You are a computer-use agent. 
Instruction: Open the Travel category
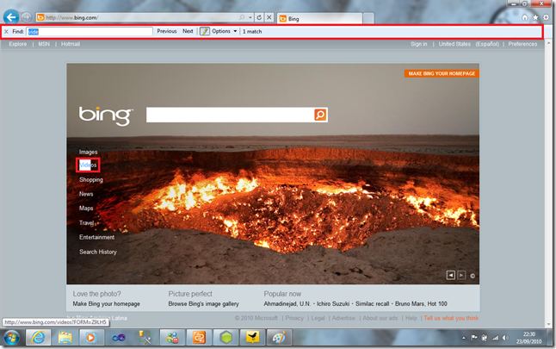pyautogui.click(x=87, y=223)
